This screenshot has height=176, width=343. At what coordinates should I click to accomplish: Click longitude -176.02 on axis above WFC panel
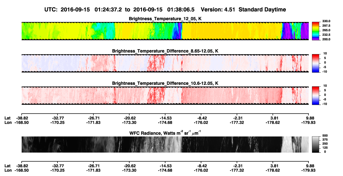(x=201, y=122)
